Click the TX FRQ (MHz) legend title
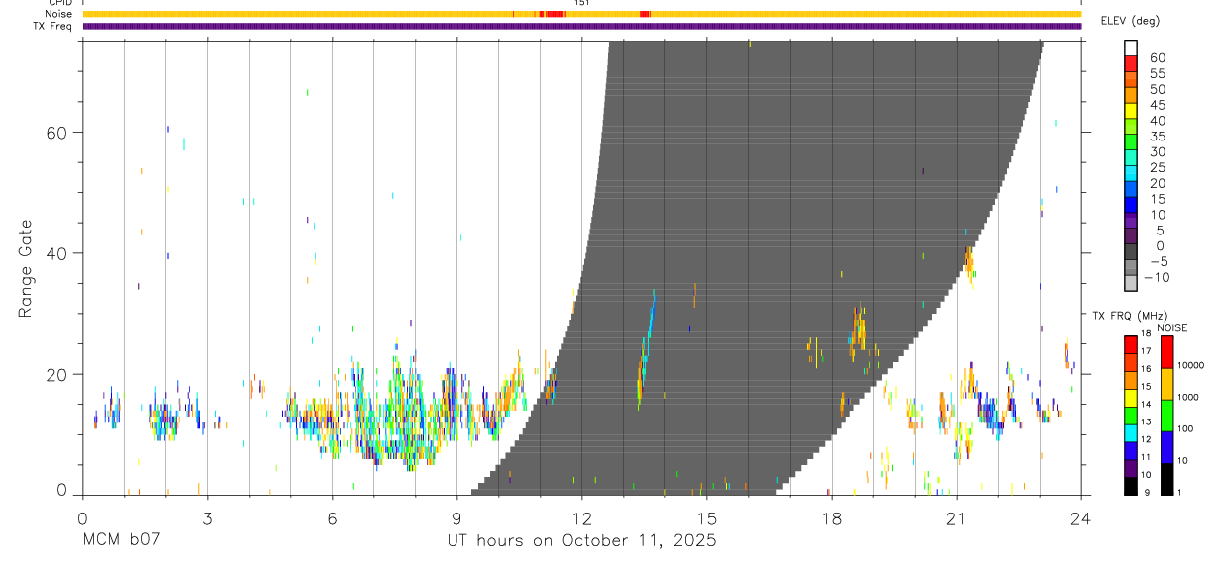 point(1125,316)
